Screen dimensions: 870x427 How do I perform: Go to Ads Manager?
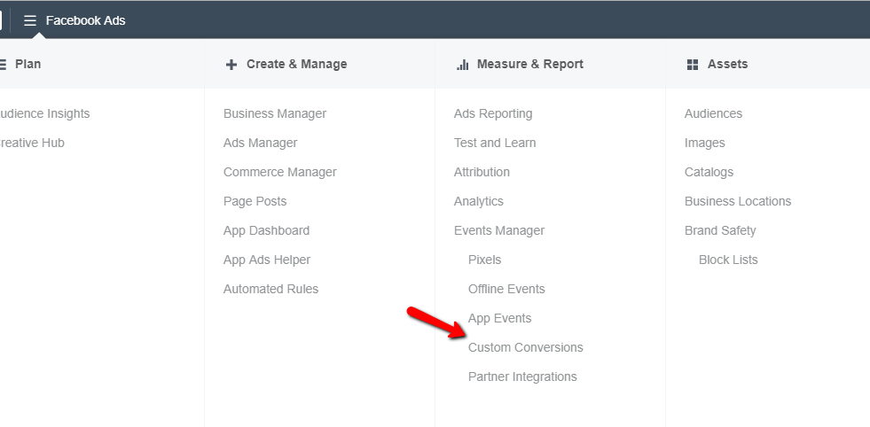pyautogui.click(x=260, y=144)
